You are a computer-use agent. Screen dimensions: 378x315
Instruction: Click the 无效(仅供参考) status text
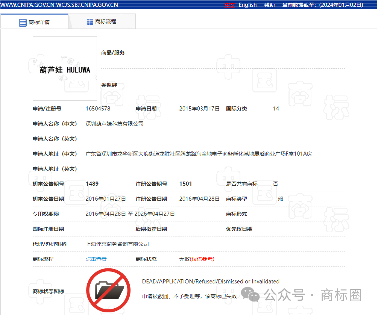[x=197, y=259]
